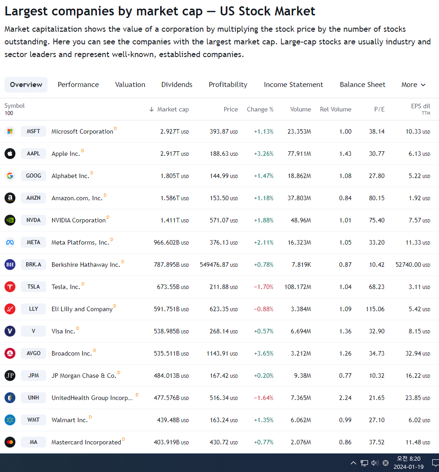Image resolution: width=439 pixels, height=472 pixels.
Task: Click Berkshire Hathaway price 549476.87
Action: (x=219, y=265)
